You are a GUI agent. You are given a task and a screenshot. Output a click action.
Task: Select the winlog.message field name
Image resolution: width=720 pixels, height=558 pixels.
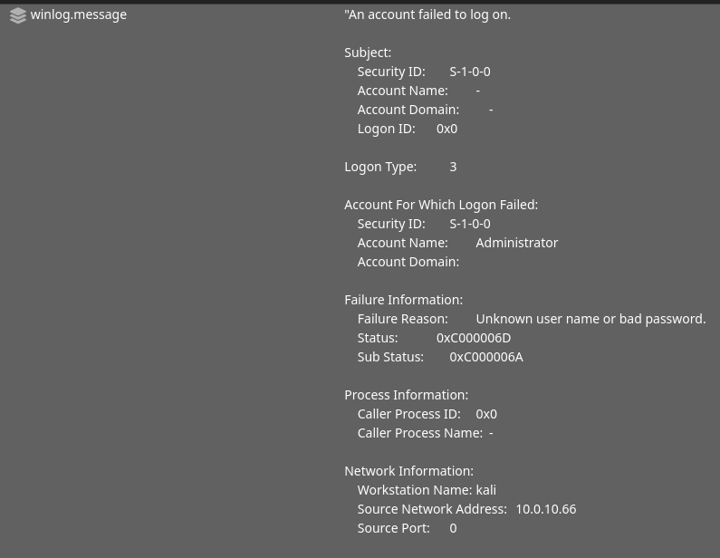79,14
